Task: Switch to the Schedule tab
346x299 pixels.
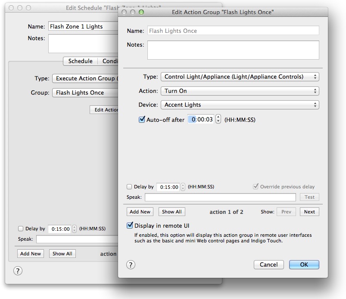Action: pos(80,61)
